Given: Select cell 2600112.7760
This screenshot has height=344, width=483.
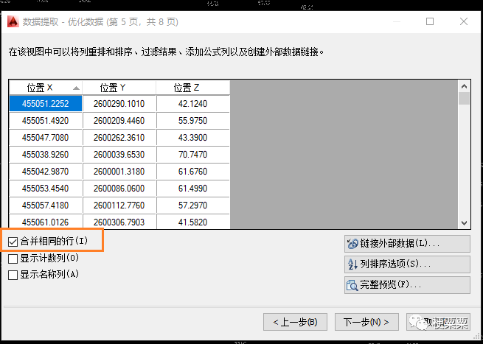Looking at the screenshot, I should [119, 206].
